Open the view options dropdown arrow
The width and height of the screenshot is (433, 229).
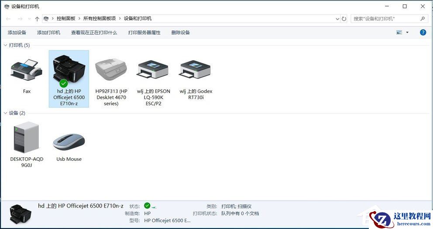pos(407,32)
